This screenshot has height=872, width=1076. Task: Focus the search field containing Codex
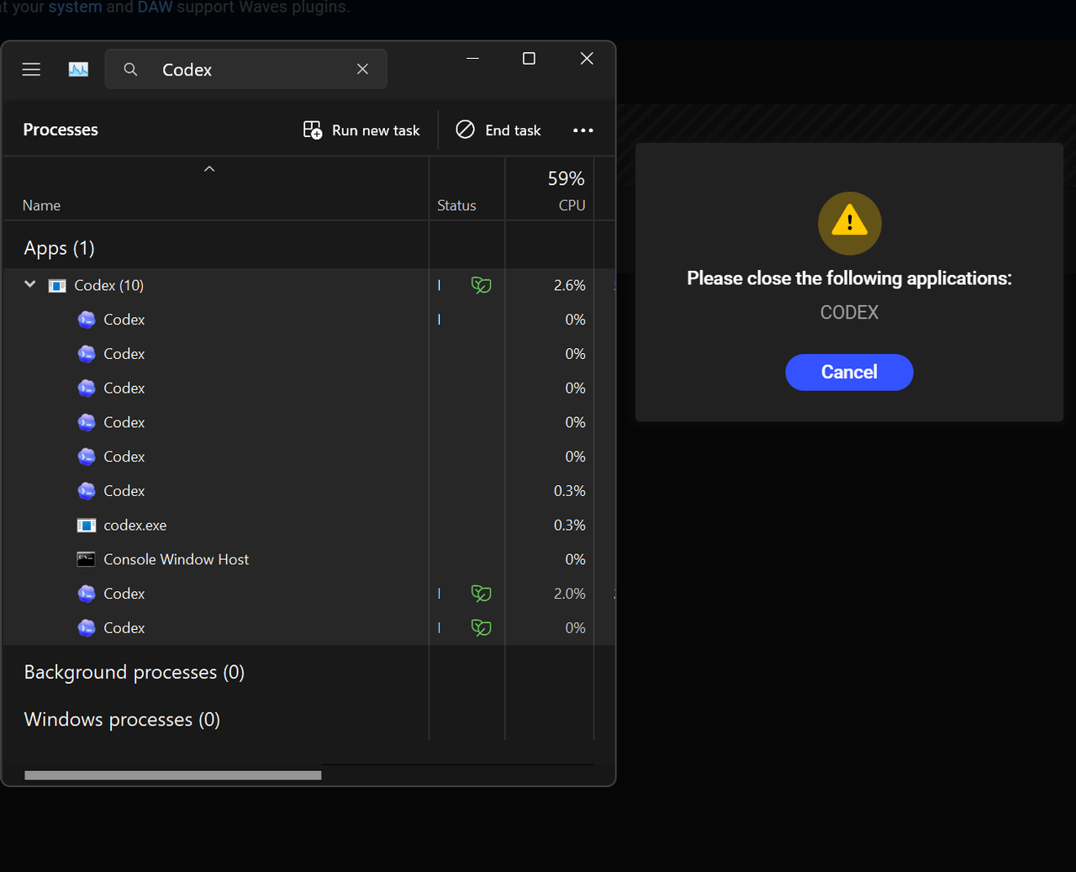pos(245,69)
